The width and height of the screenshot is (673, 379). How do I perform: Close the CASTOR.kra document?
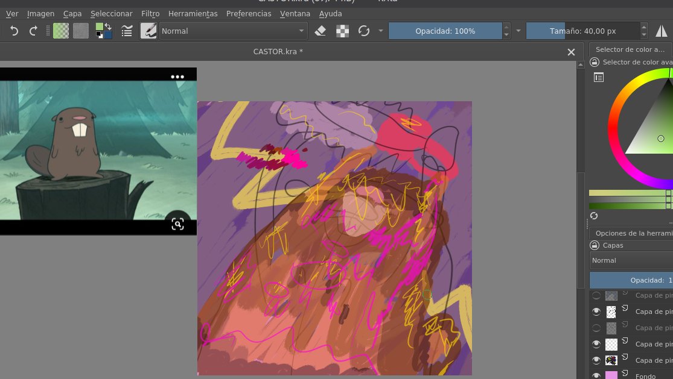(x=571, y=52)
